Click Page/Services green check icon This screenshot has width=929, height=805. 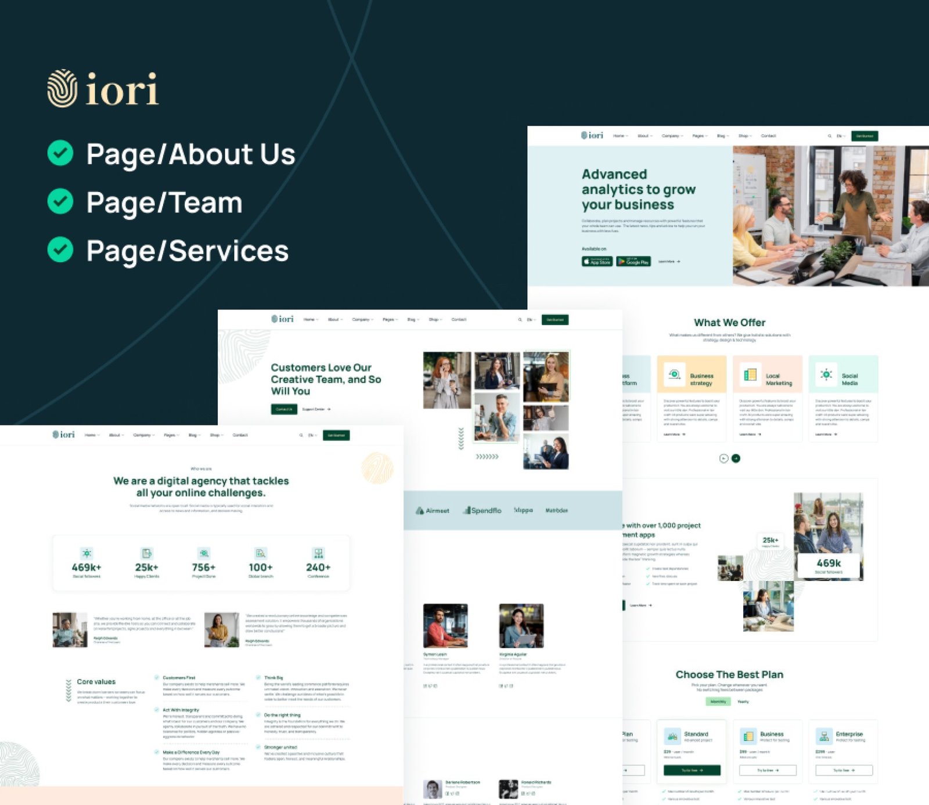tap(60, 250)
